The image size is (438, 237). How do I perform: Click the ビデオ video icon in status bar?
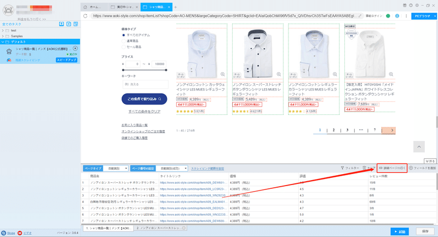pos(20,233)
